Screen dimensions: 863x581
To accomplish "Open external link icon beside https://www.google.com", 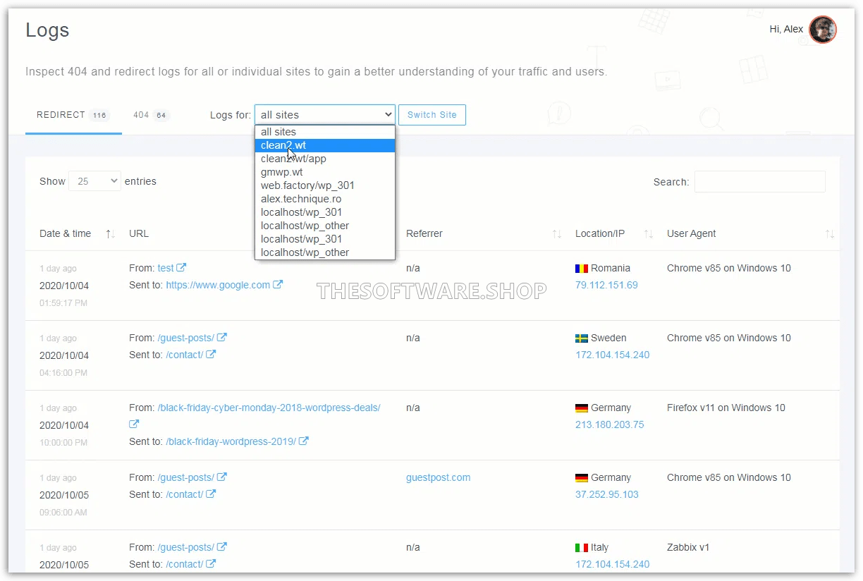I will pyautogui.click(x=278, y=285).
